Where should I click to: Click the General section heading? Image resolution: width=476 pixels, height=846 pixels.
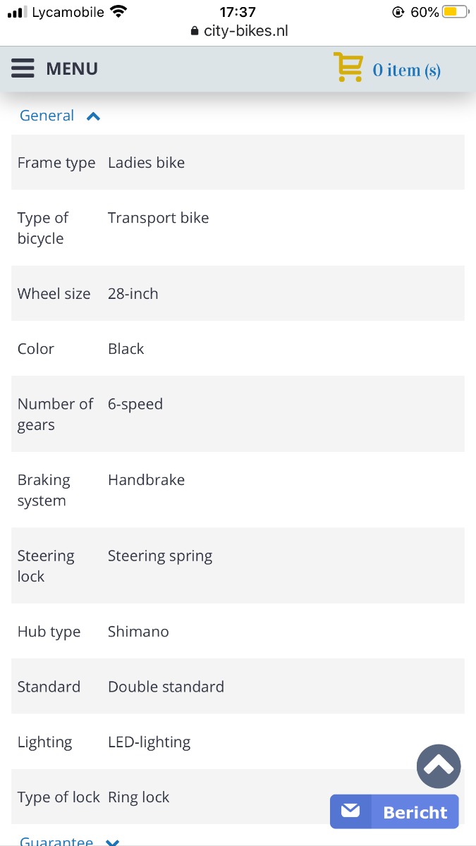click(47, 116)
